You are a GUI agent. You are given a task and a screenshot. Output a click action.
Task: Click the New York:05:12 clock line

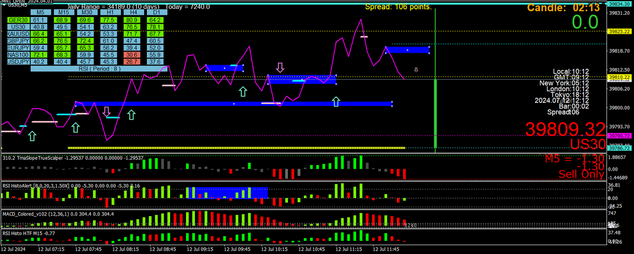[x=564, y=83]
